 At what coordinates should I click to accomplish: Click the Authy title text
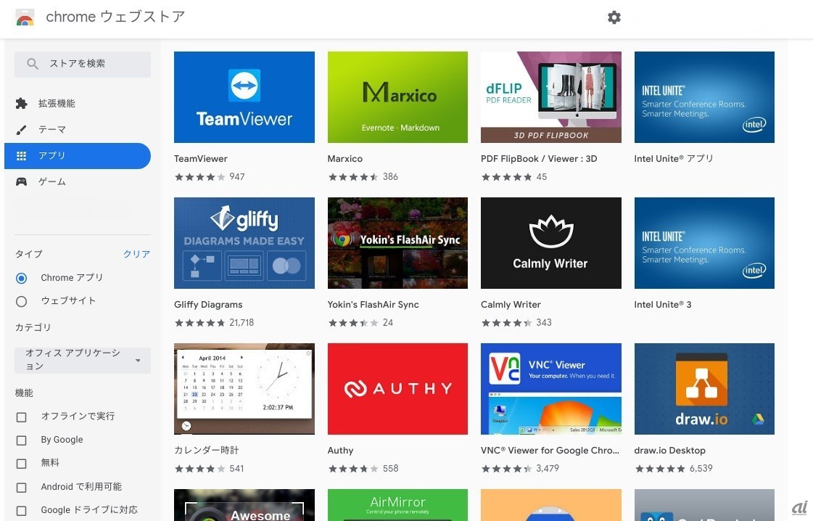340,451
